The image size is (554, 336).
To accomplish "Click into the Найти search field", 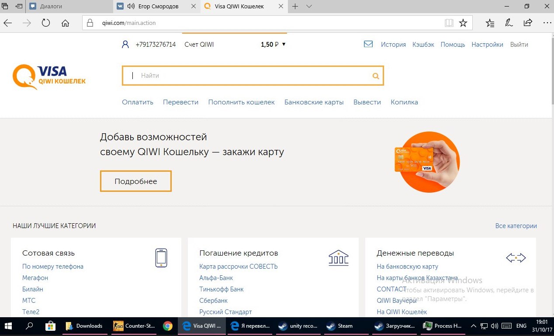I will [x=253, y=76].
